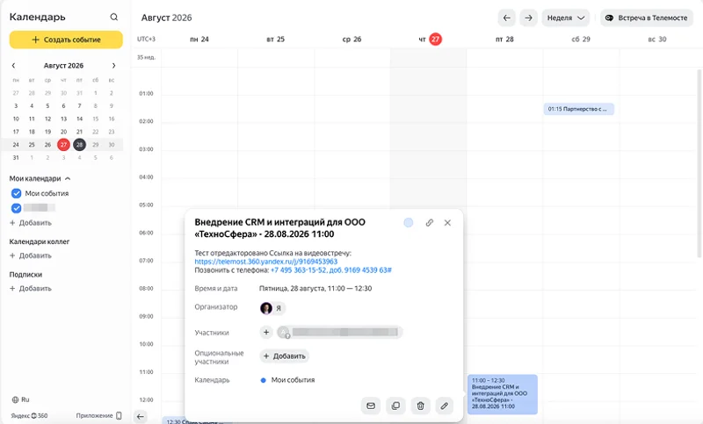Add optional participants with Добавить
This screenshot has height=424, width=703.
pos(284,356)
